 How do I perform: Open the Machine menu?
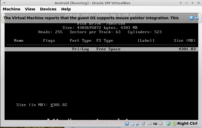tap(12, 9)
